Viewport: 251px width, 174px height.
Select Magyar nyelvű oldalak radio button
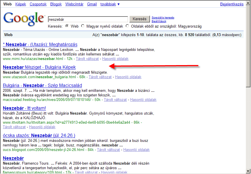pos(83,26)
